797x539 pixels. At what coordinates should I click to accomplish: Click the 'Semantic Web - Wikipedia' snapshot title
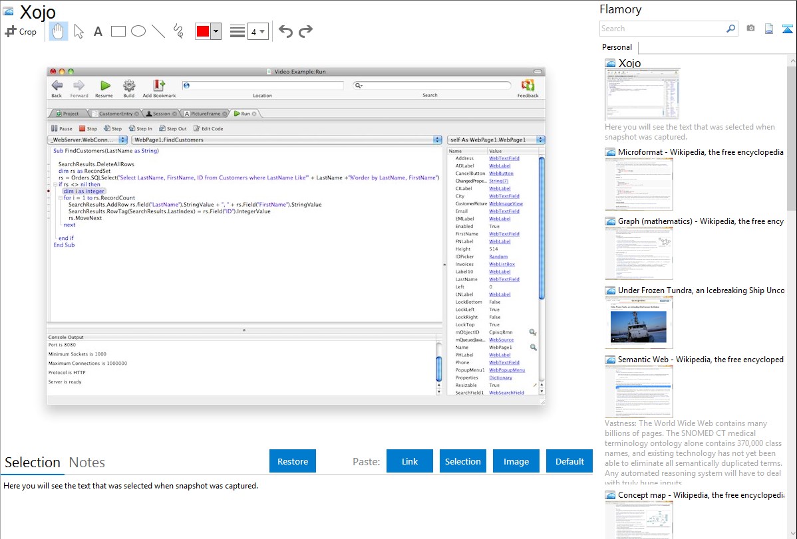(701, 359)
